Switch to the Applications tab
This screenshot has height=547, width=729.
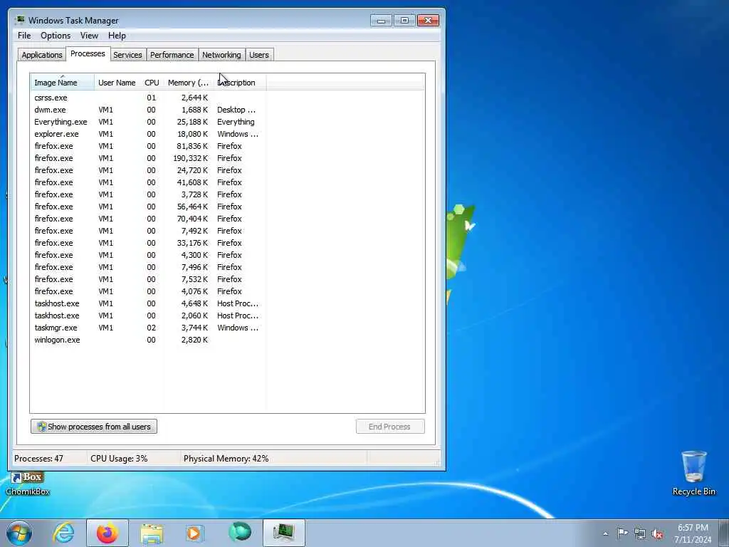click(42, 54)
